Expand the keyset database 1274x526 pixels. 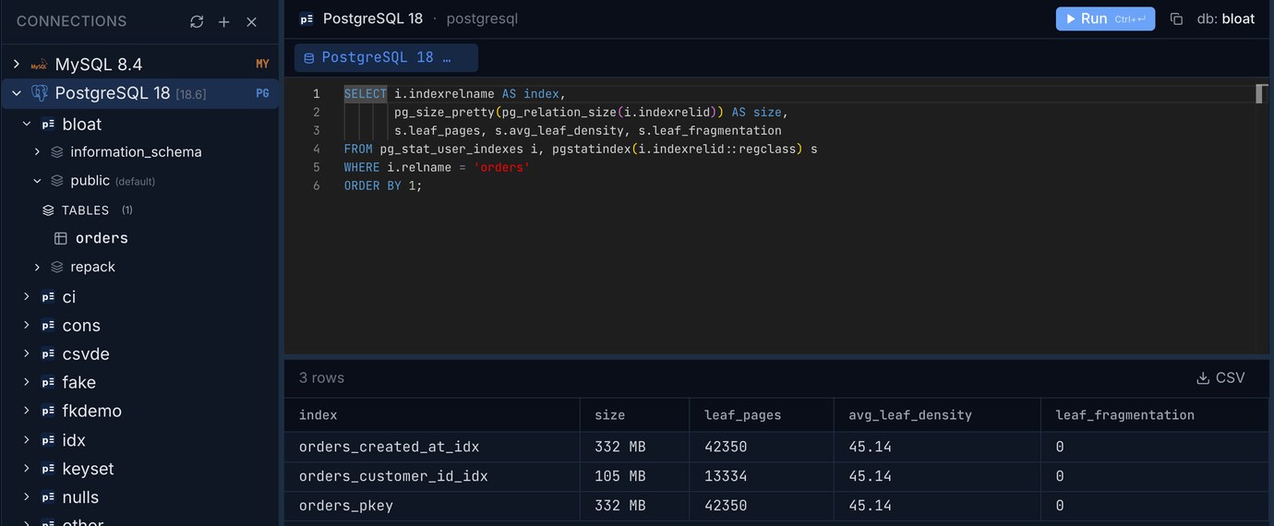point(27,469)
